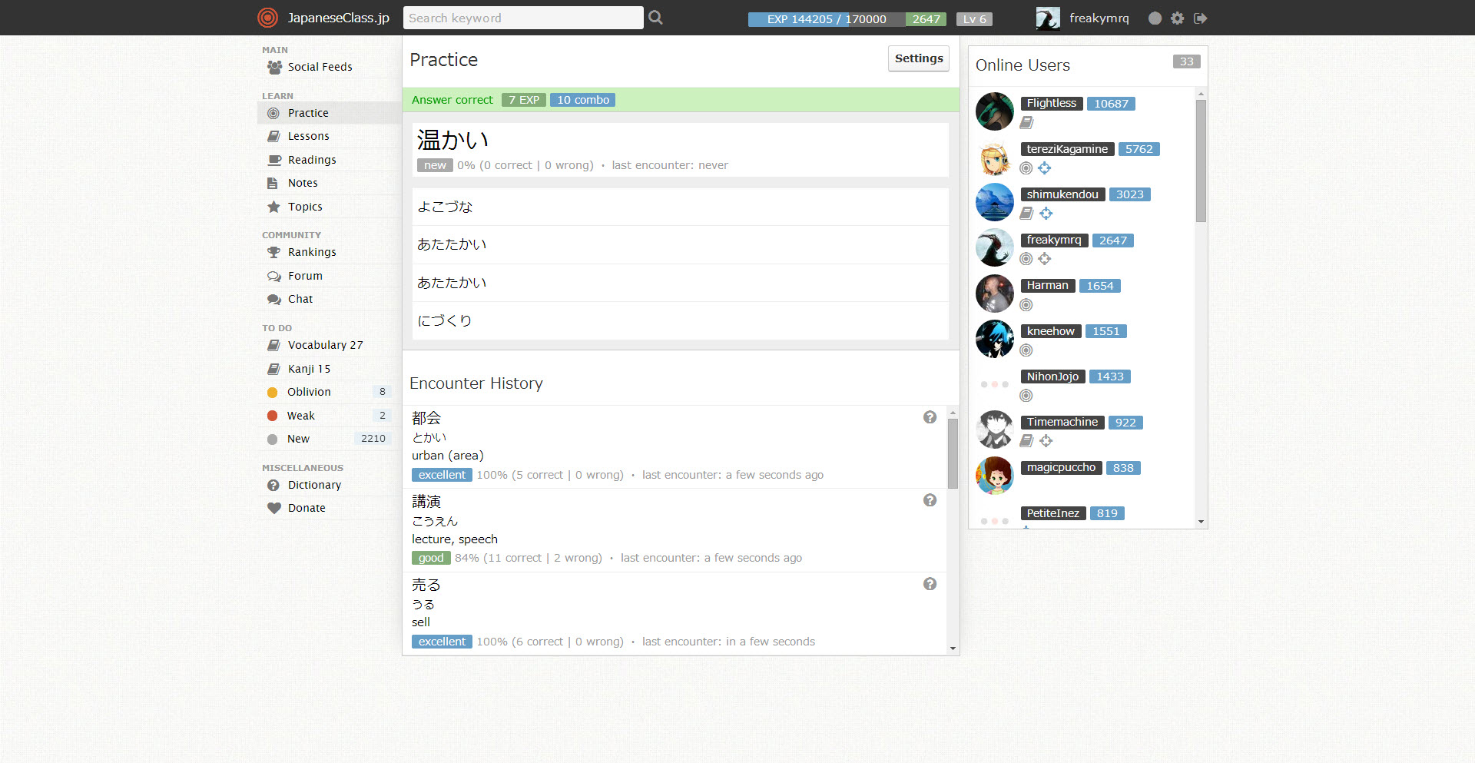Click the search magnifier icon
Viewport: 1475px width, 763px height.
[655, 18]
